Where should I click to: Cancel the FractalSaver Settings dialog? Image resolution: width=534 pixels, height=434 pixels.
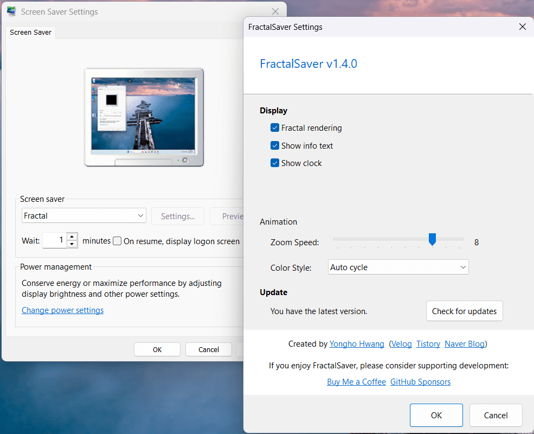tap(496, 415)
